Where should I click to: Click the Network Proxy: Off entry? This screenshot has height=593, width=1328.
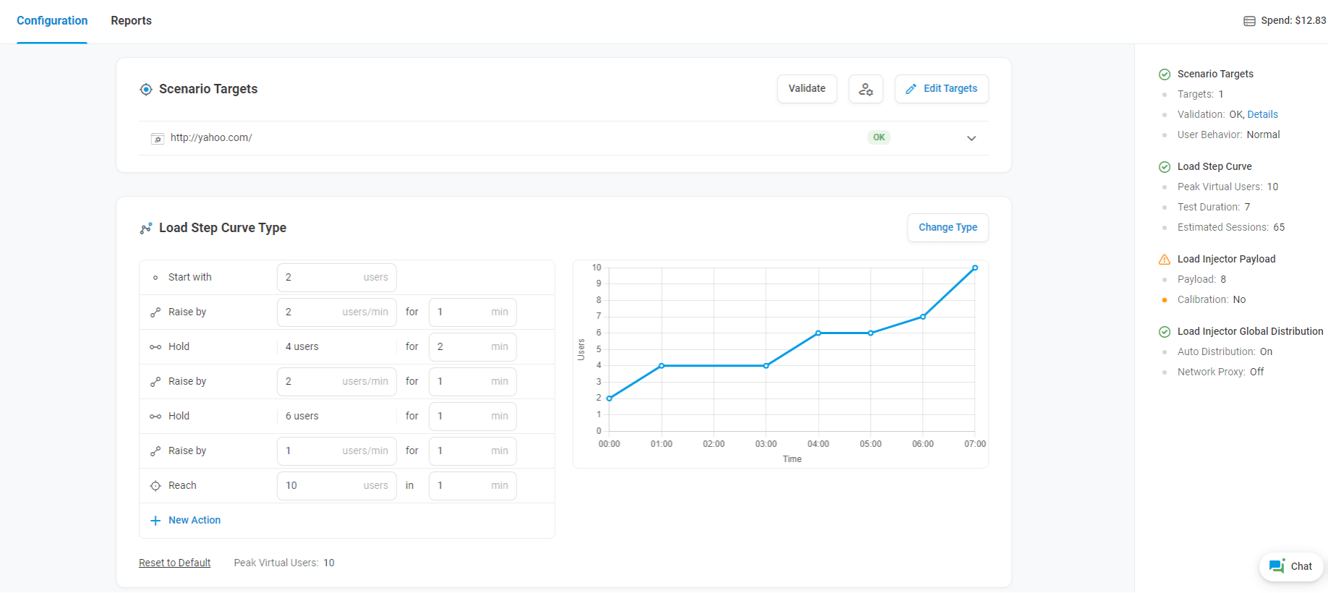[x=1221, y=372]
